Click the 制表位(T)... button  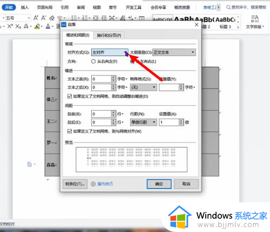click(x=75, y=184)
